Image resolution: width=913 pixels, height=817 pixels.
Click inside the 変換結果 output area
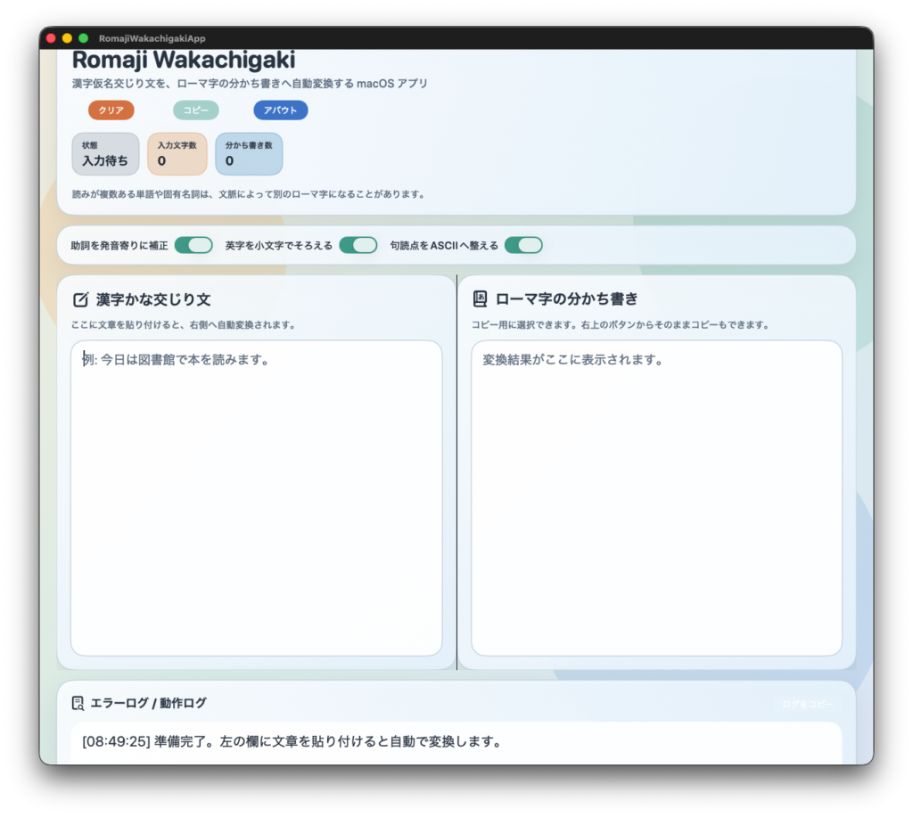[656, 497]
